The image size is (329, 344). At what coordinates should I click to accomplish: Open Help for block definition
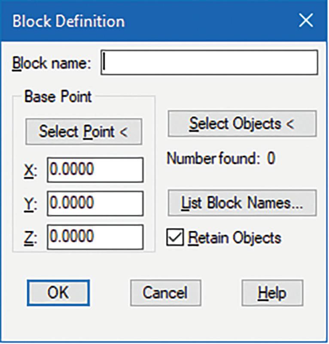272,293
